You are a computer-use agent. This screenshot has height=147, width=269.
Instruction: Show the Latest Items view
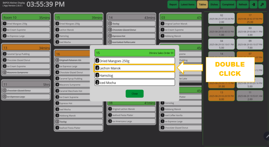click(x=187, y=5)
